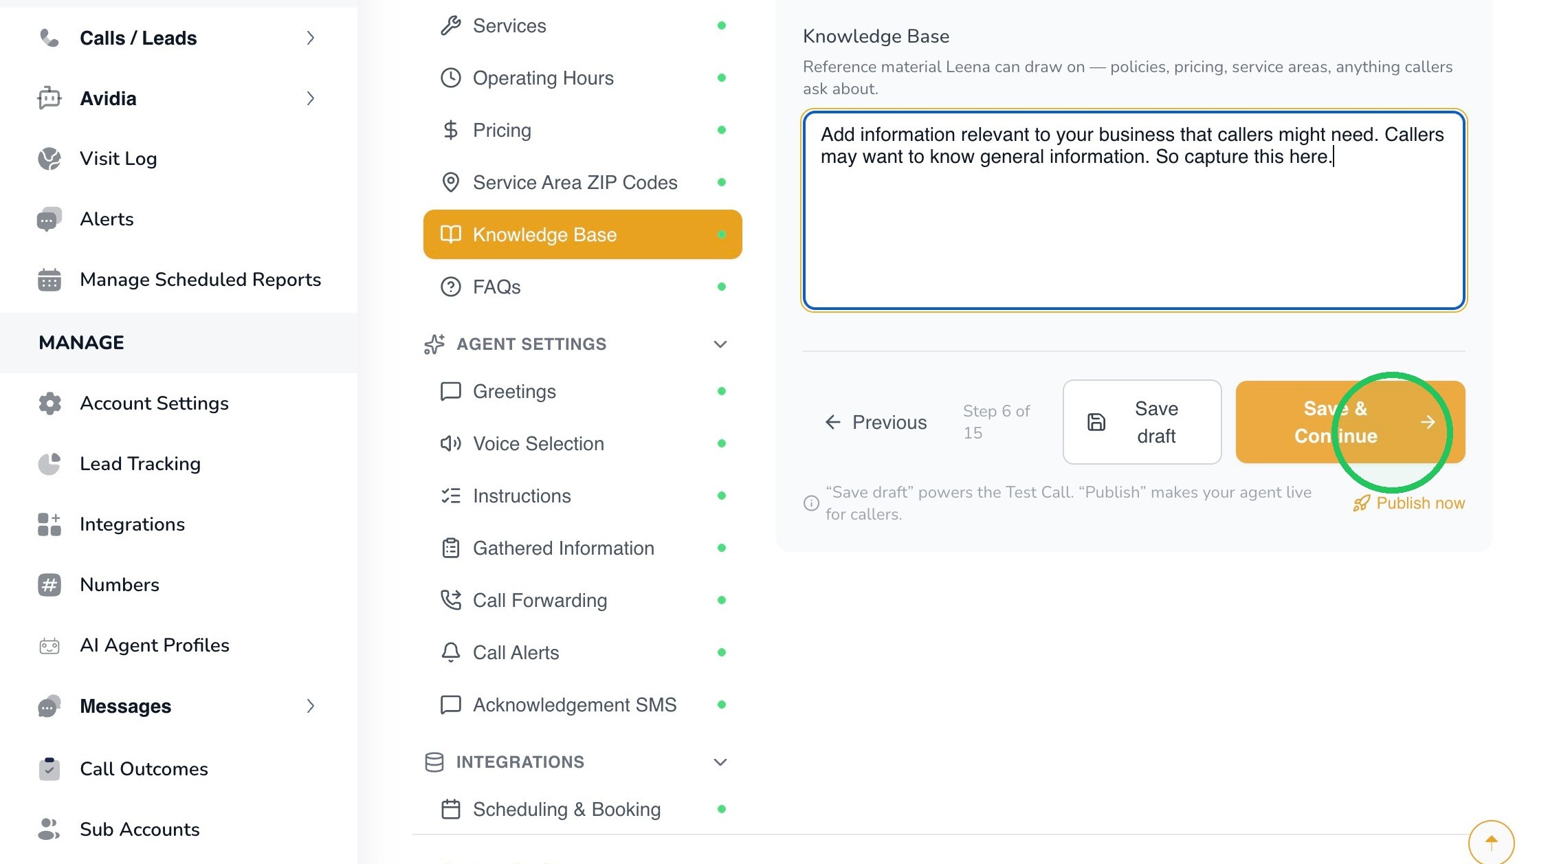Collapse the Integrations section chevron
1548x864 pixels.
(x=720, y=762)
